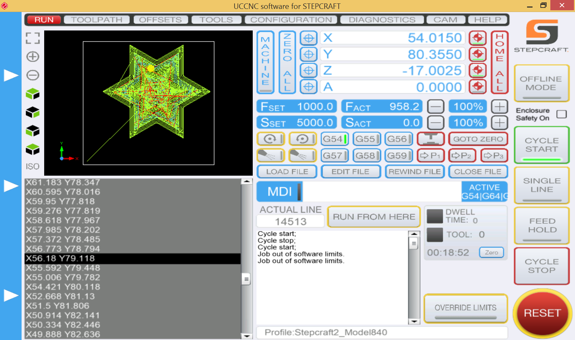Click the MDI command input field
575x340 pixels.
pos(382,192)
